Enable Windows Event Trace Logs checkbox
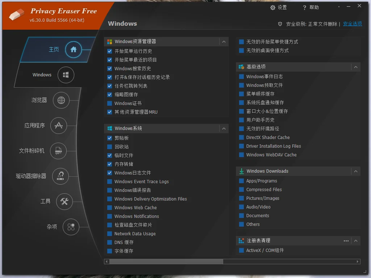Image resolution: width=371 pixels, height=278 pixels. click(x=109, y=182)
